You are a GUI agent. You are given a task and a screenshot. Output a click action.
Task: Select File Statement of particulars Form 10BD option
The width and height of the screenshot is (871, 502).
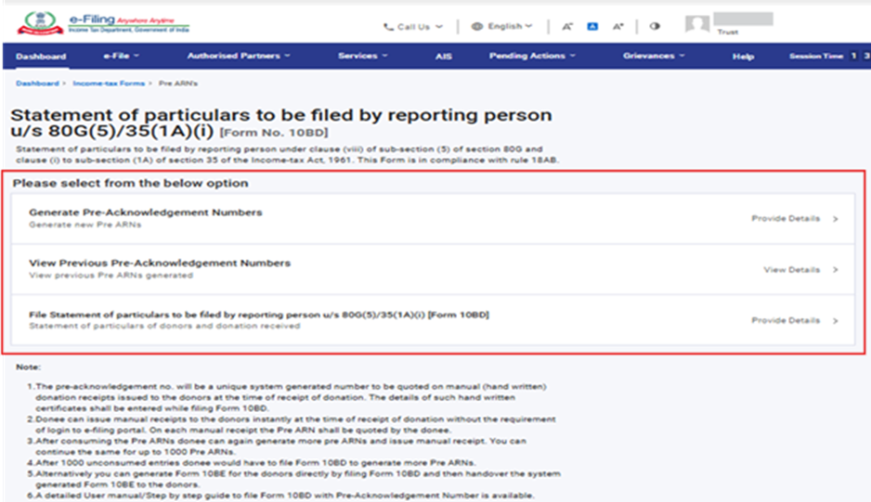(x=433, y=320)
